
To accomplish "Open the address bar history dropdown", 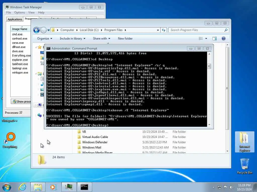I will 158,30.
